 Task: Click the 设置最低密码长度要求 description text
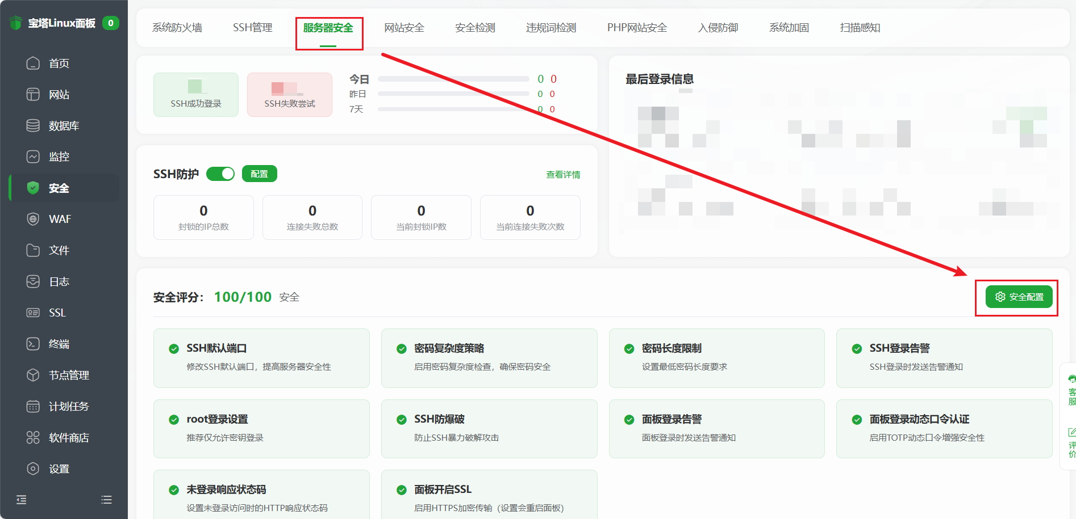[685, 367]
